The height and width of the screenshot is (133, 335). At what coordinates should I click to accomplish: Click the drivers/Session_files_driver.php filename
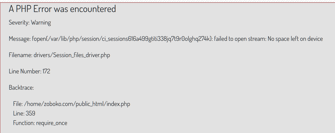72,55
